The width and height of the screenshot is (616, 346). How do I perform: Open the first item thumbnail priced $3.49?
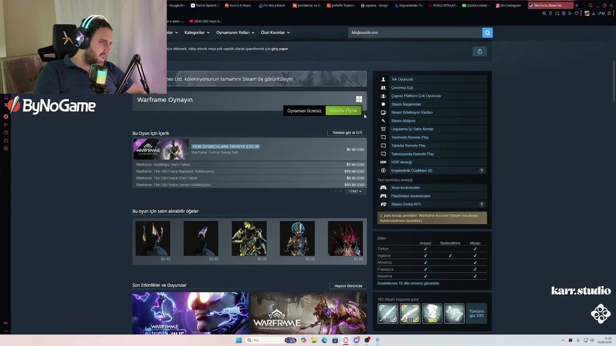click(x=153, y=238)
